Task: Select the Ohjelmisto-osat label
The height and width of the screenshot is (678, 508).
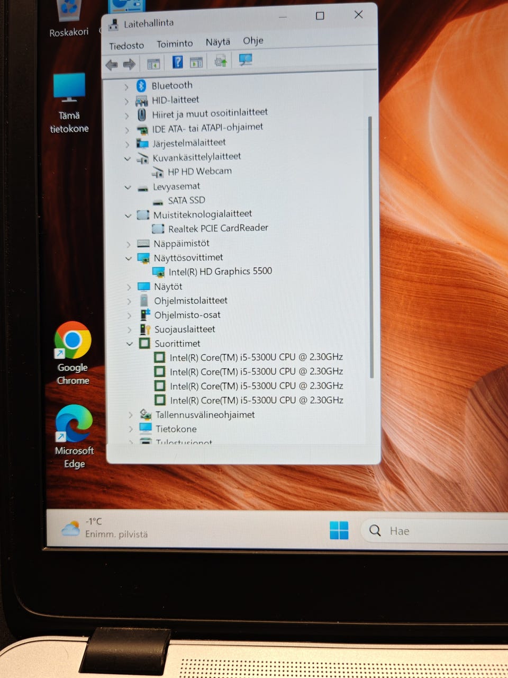Action: pyautogui.click(x=187, y=315)
